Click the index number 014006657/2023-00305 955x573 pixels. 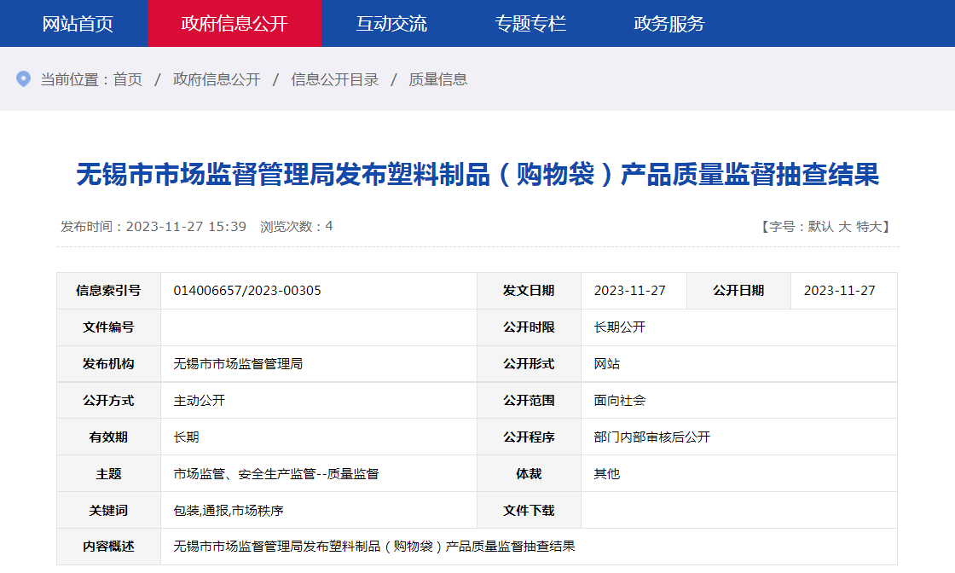coord(247,291)
